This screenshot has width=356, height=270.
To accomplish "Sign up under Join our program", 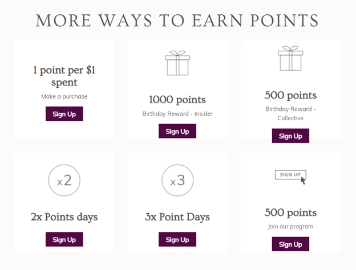I will pyautogui.click(x=290, y=244).
